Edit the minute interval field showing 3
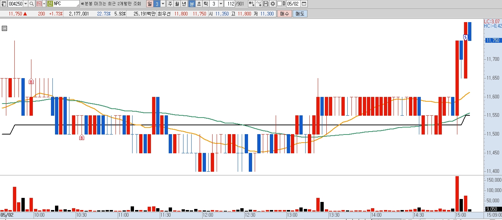This screenshot has height=220, width=502. pos(214,4)
